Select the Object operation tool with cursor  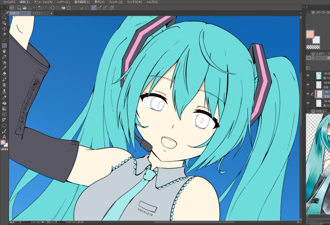4,23
